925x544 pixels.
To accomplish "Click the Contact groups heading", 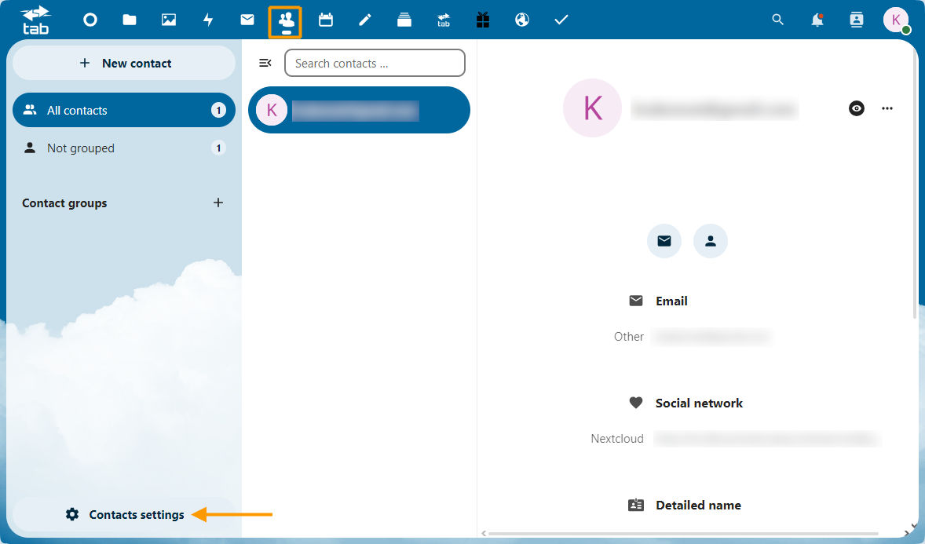I will pos(64,203).
